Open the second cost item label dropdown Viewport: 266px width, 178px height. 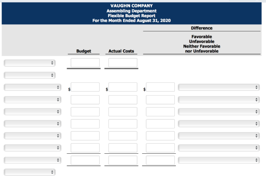pos(32,99)
